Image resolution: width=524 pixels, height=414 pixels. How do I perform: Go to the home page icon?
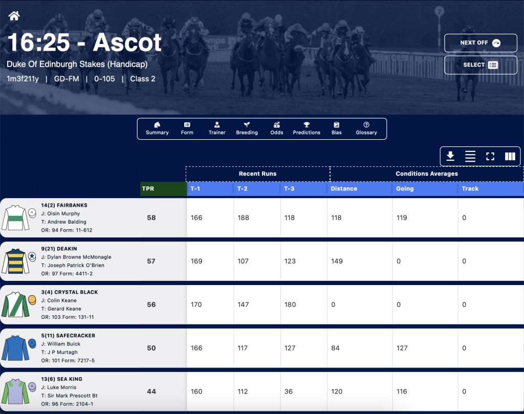tap(14, 15)
